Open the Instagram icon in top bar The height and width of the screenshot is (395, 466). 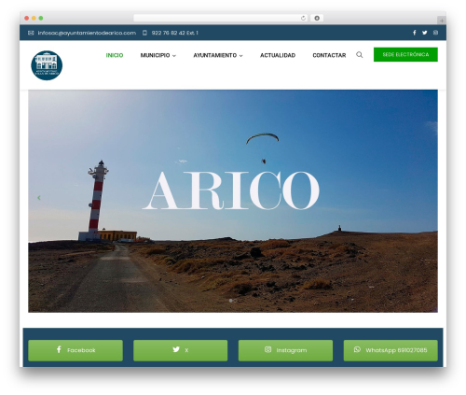(435, 33)
